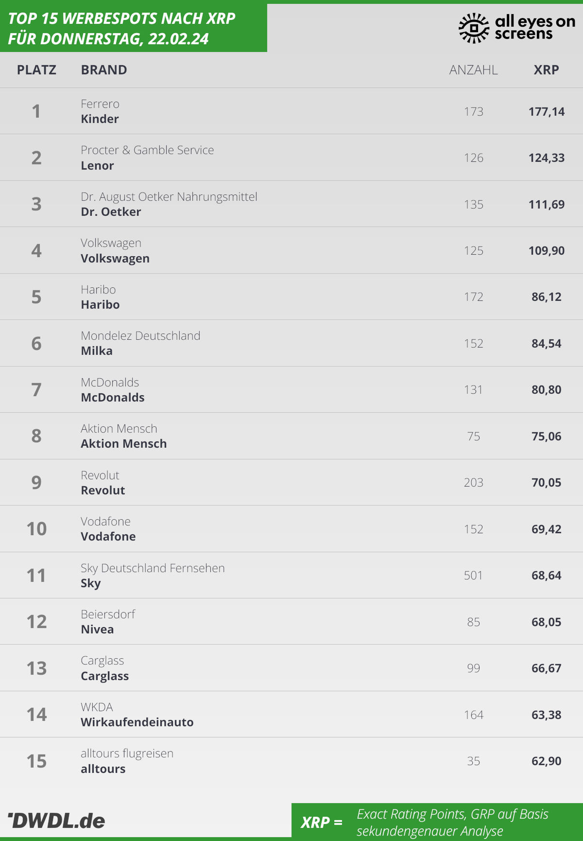583x841 pixels.
Task: Select the McDonalds entry
Action: coord(291,390)
